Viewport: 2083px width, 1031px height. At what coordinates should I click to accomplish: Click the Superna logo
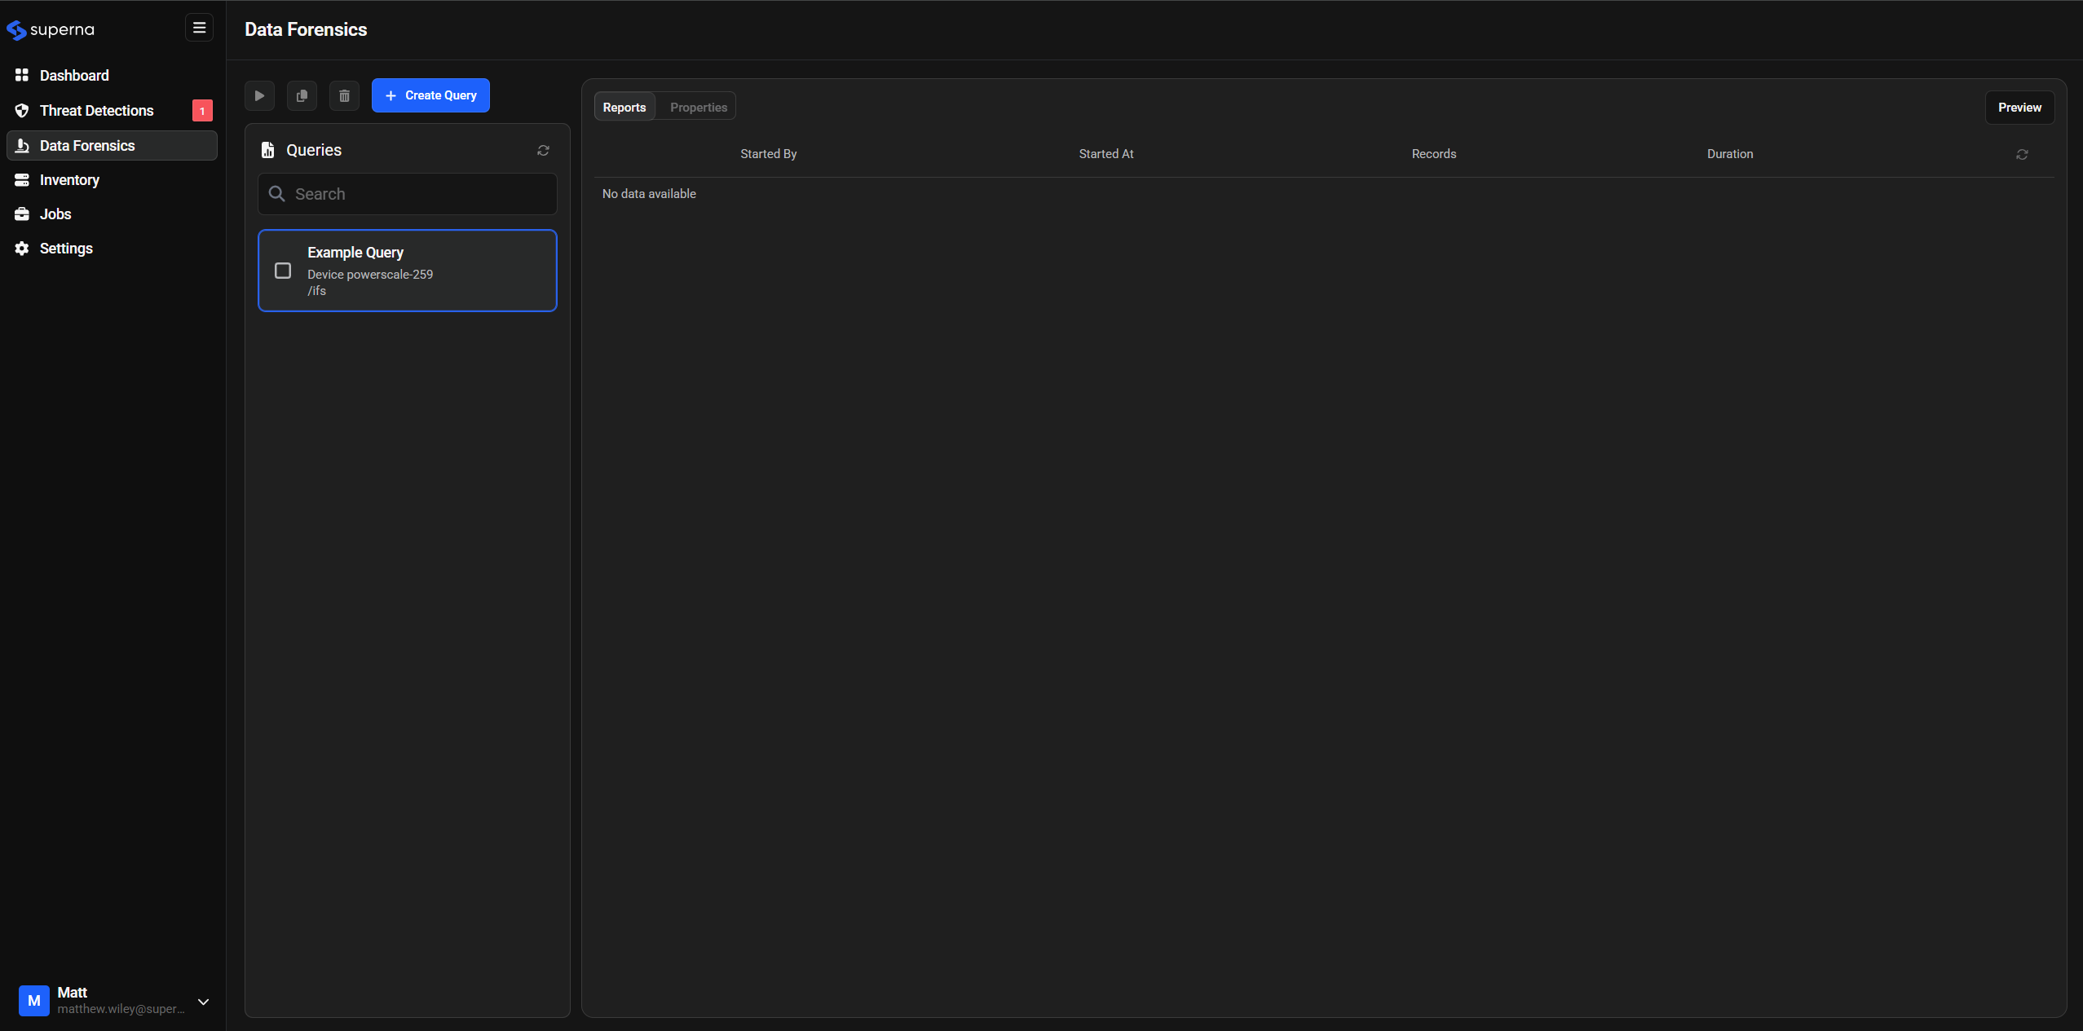click(x=51, y=30)
